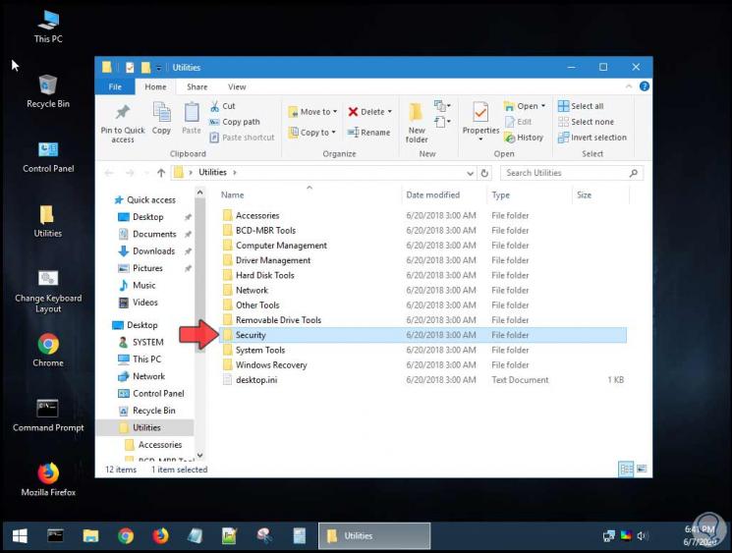This screenshot has height=553, width=732.
Task: Open the File tab
Action: [115, 87]
